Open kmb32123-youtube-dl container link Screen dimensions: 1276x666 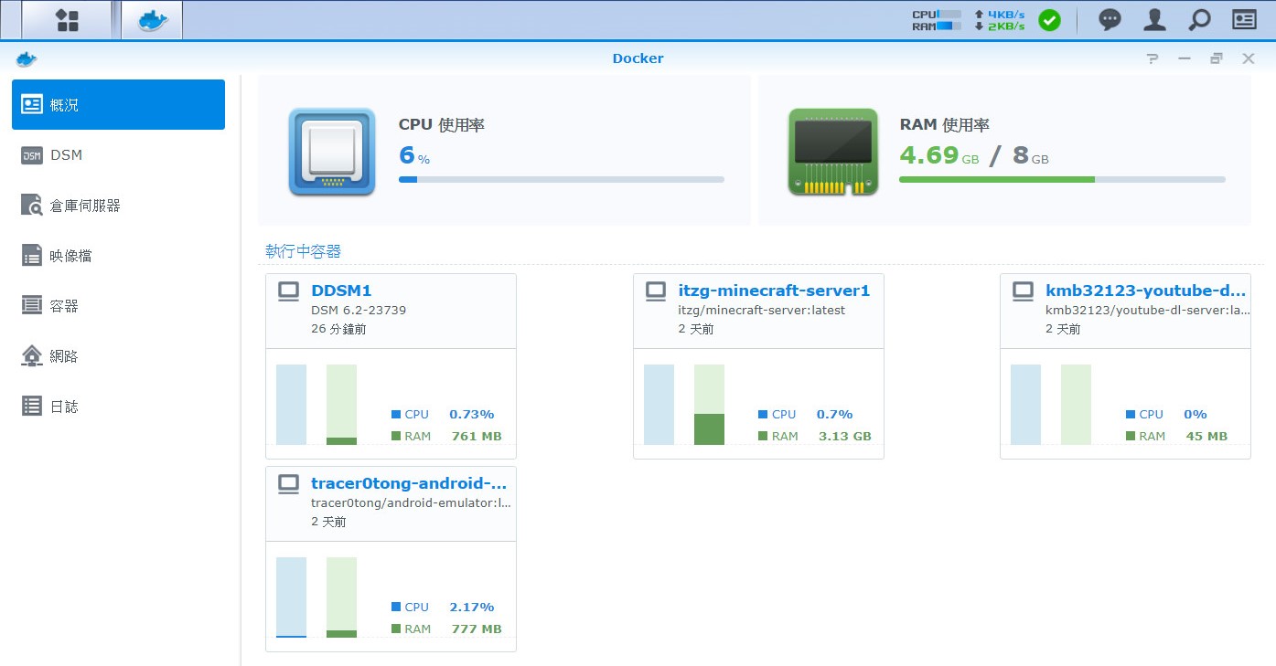click(1146, 291)
